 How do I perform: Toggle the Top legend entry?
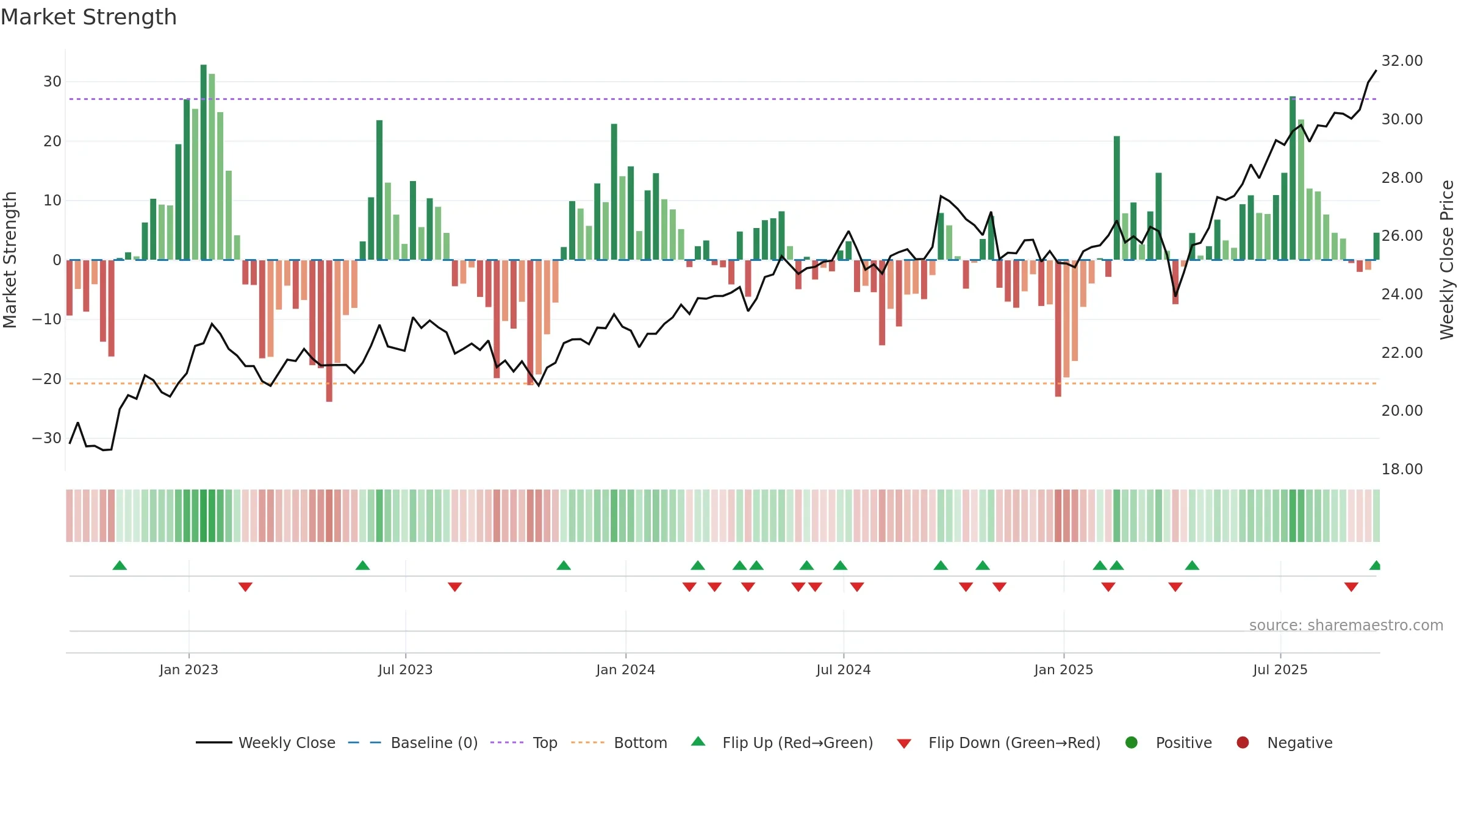pyautogui.click(x=524, y=743)
